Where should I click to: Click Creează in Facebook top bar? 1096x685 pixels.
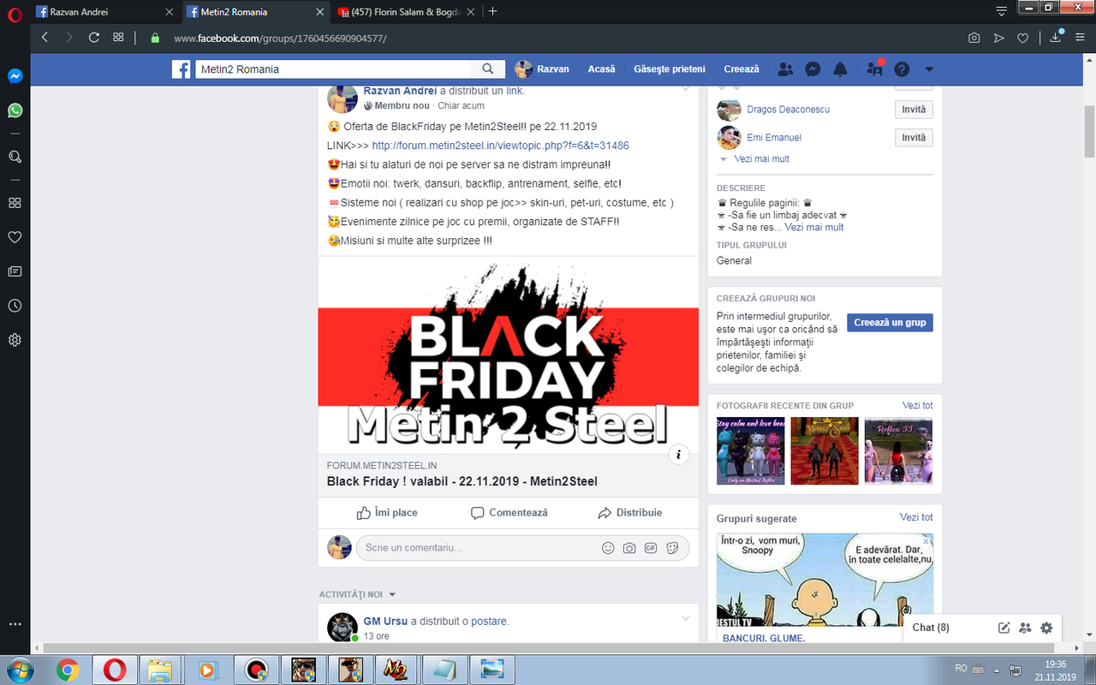click(x=742, y=69)
